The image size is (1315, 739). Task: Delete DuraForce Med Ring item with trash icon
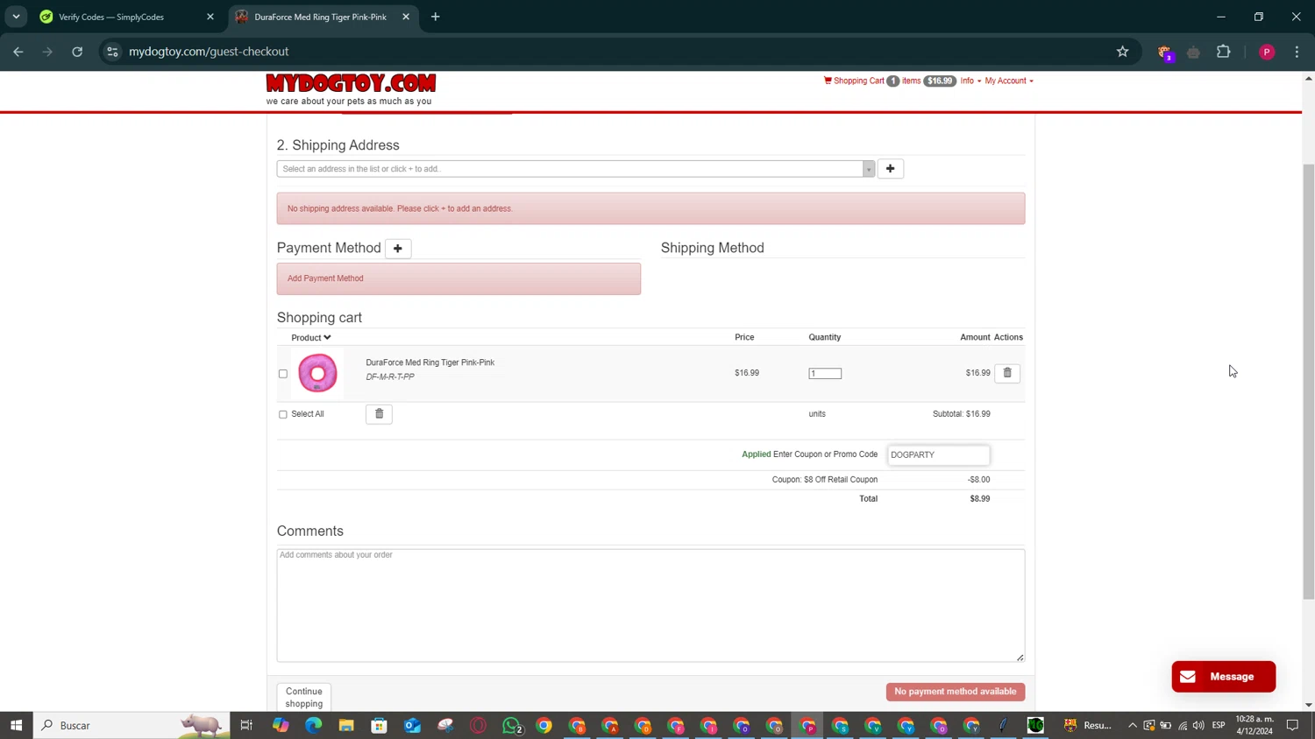click(x=1007, y=373)
